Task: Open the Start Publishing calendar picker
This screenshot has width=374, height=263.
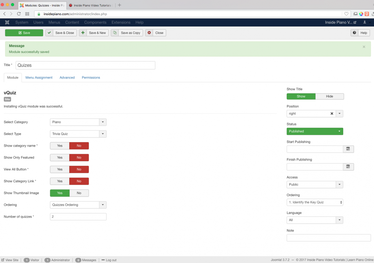Action: 348,149
